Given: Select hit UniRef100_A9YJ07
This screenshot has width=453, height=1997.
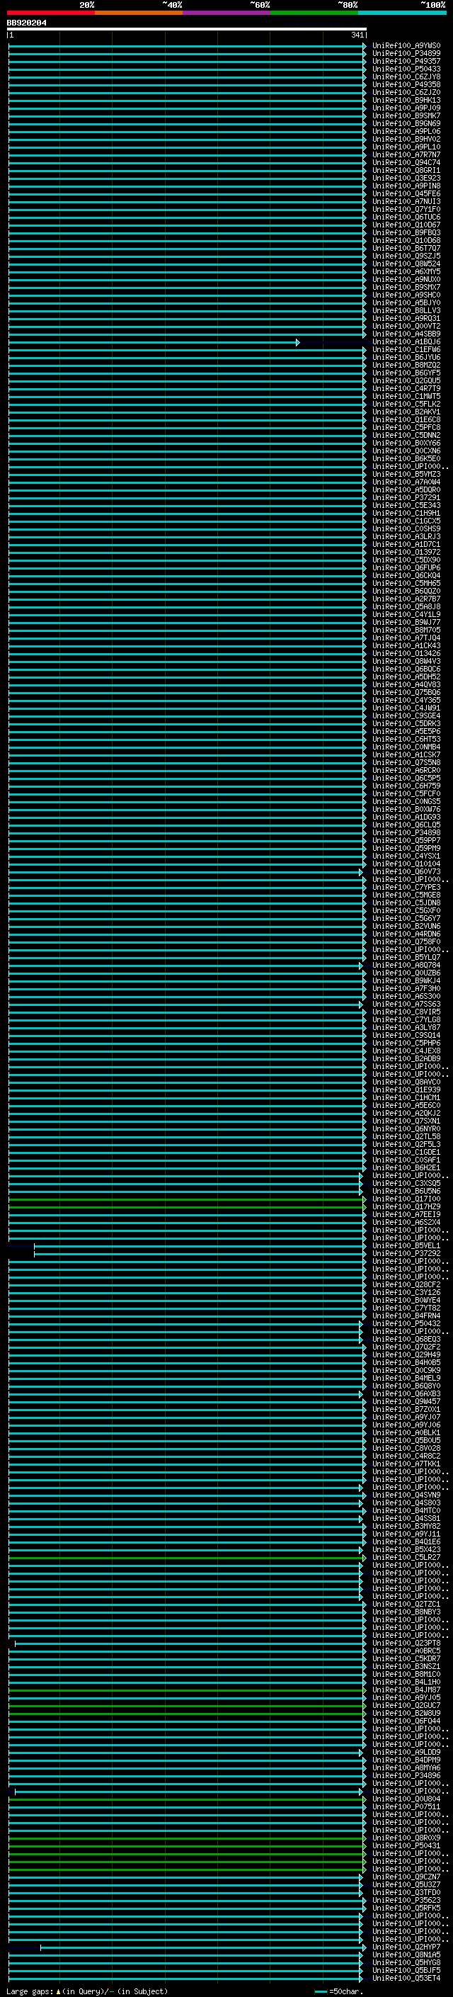Looking at the screenshot, I should 406,1417.
